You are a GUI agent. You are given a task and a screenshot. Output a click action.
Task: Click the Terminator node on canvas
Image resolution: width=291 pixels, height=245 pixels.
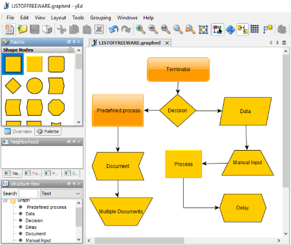pos(178,69)
